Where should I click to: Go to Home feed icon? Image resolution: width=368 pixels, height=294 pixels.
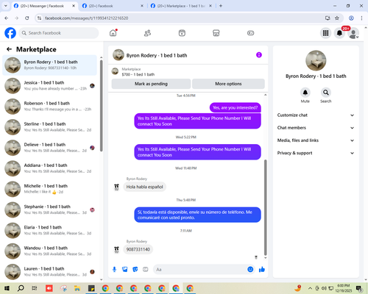tap(113, 33)
